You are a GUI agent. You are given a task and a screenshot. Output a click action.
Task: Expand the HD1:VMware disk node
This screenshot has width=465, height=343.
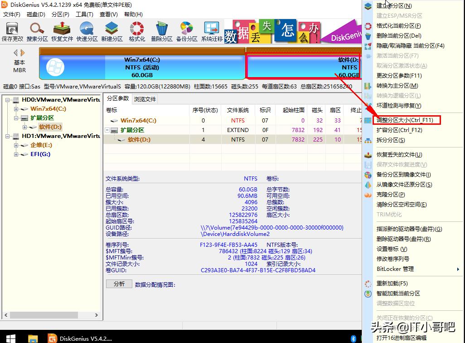coord(8,136)
